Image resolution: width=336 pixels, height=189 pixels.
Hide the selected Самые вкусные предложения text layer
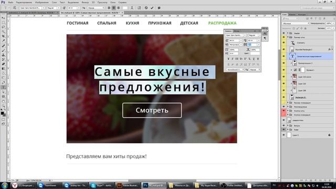click(283, 56)
